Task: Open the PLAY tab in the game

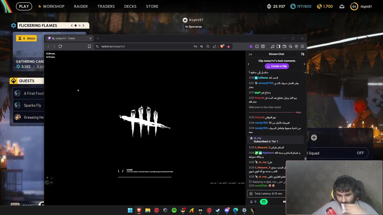Action: 24,6
